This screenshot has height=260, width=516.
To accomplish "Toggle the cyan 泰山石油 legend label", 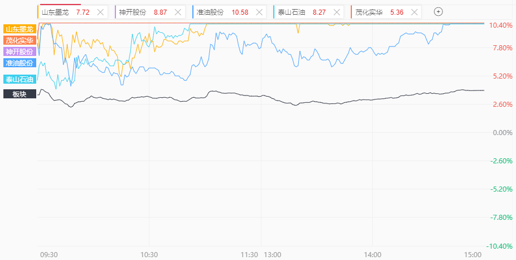I will point(20,79).
